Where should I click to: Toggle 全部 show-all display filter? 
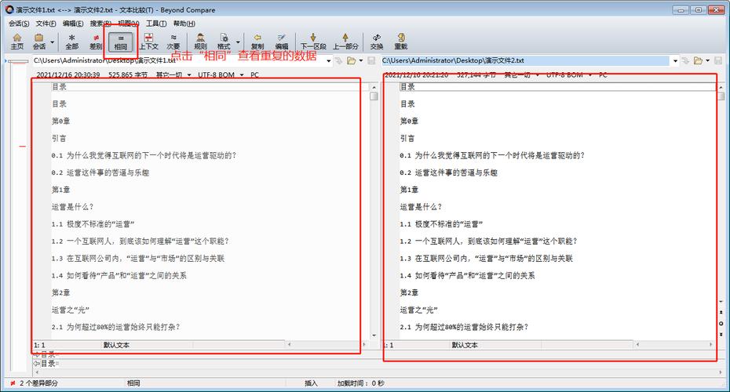[71, 42]
